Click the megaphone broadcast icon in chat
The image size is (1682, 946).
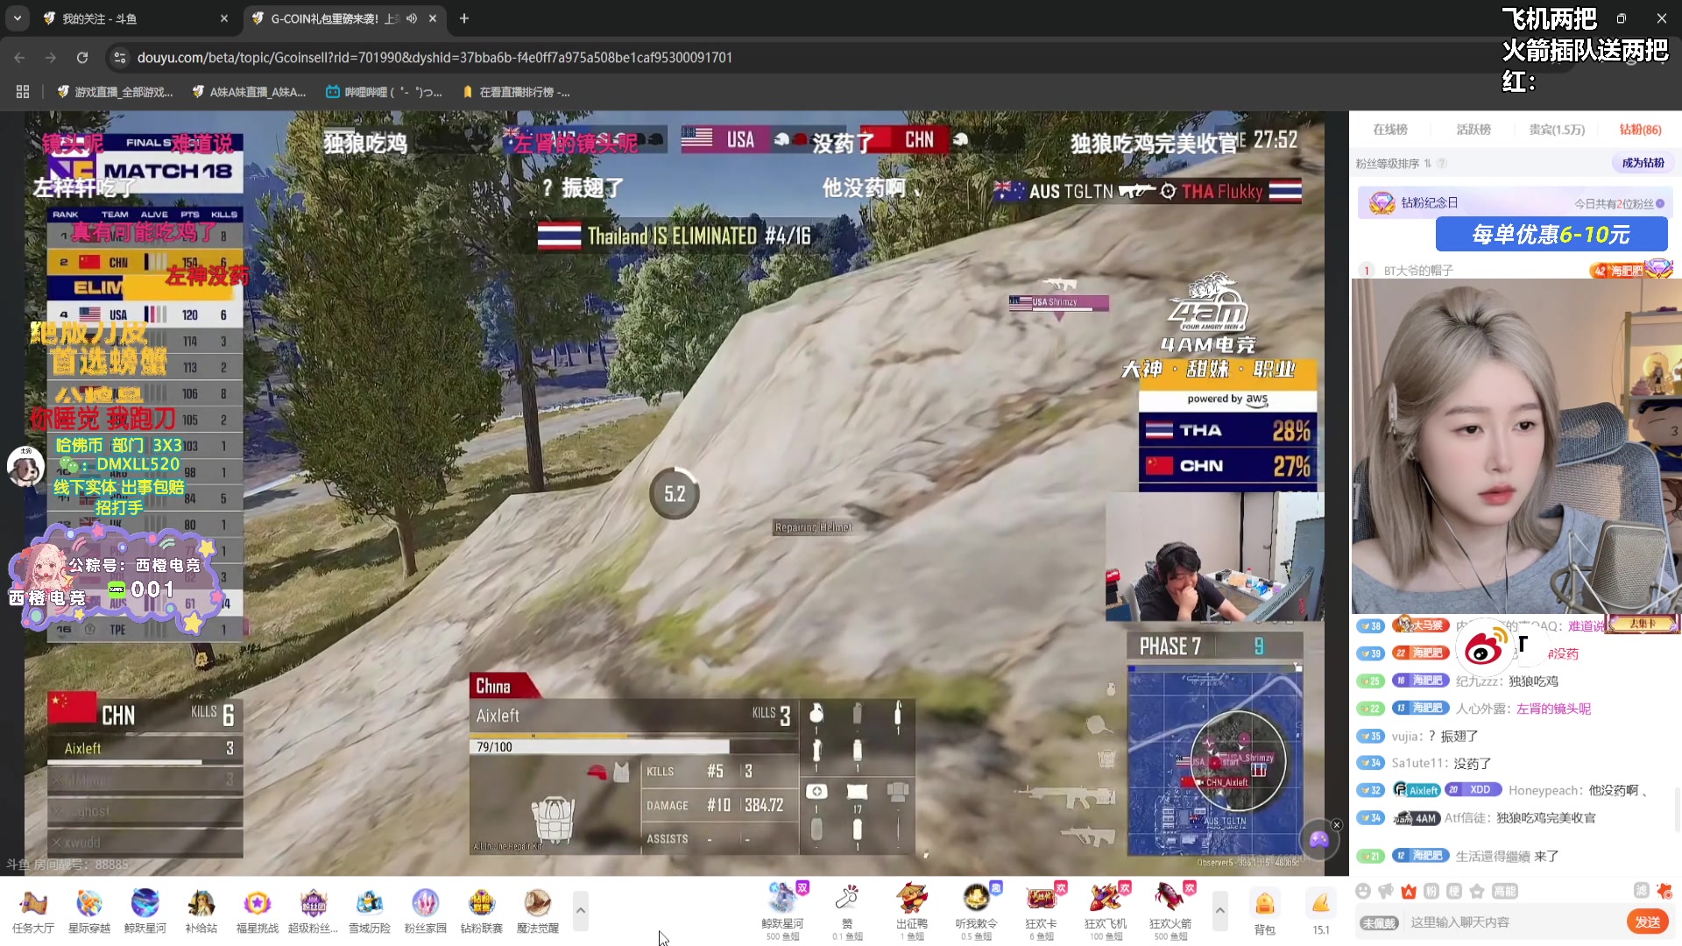tap(1385, 891)
